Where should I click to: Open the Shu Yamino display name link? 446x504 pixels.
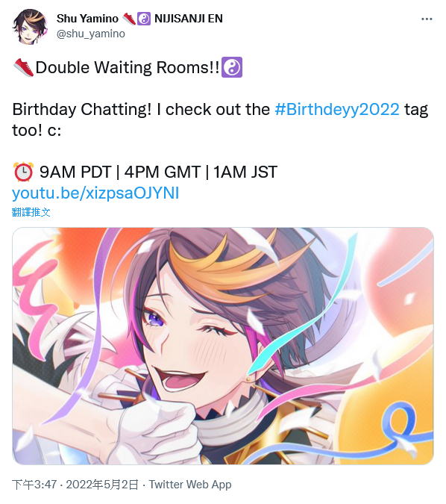coord(87,19)
